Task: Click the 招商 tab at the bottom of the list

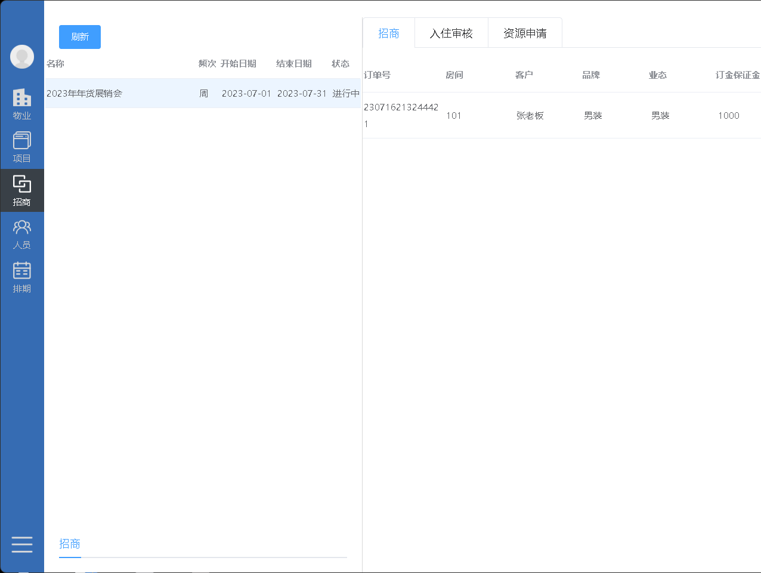Action: click(x=70, y=544)
